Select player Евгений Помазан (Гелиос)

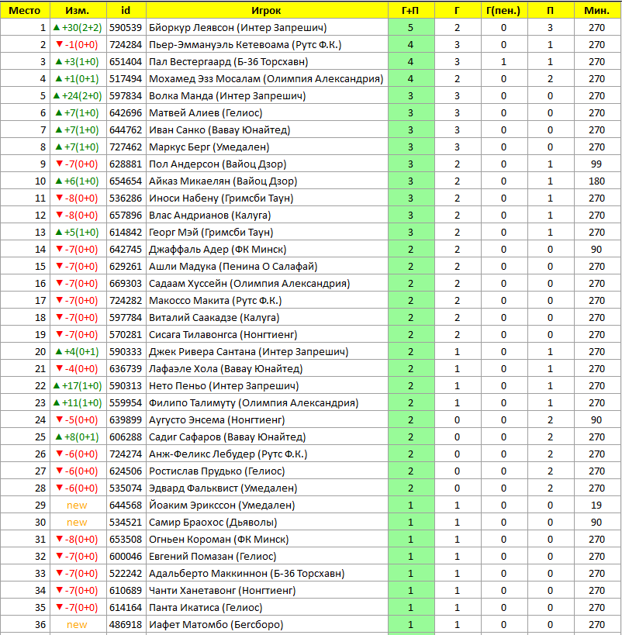tap(213, 556)
